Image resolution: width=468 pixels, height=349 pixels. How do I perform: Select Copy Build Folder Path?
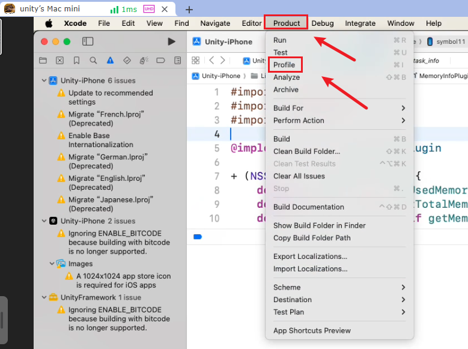[339, 238]
